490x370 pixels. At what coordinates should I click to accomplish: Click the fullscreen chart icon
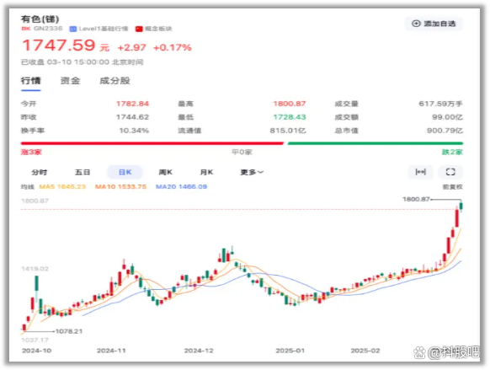(x=450, y=172)
